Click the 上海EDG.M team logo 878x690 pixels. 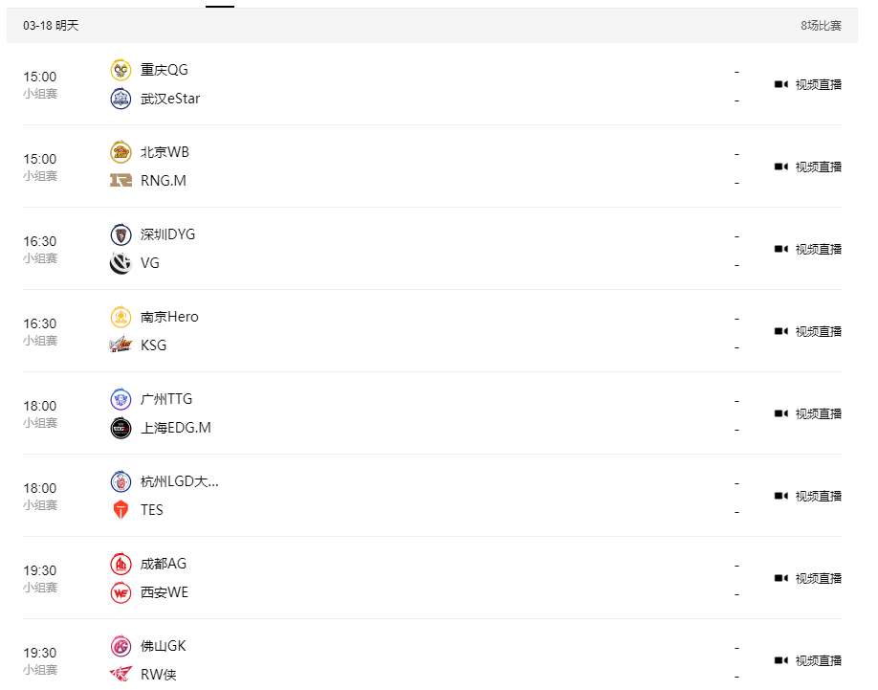coord(121,428)
